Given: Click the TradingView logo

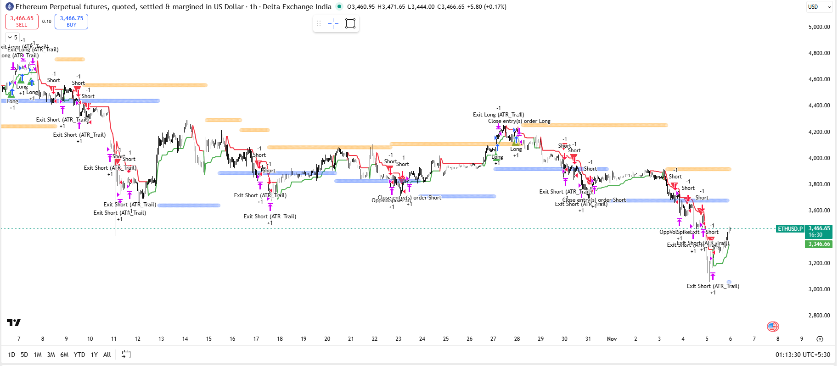Looking at the screenshot, I should pyautogui.click(x=14, y=323).
